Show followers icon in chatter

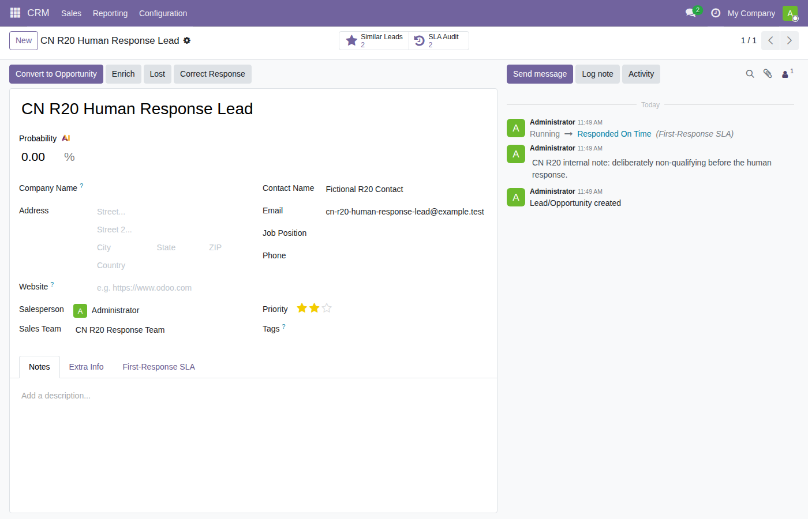coord(787,74)
